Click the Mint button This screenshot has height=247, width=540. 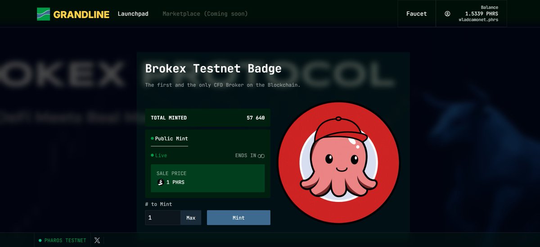pyautogui.click(x=238, y=218)
